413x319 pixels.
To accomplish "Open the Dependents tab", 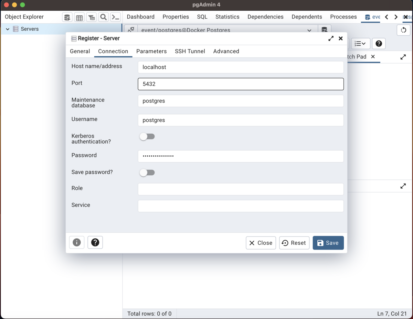I will pyautogui.click(x=307, y=17).
